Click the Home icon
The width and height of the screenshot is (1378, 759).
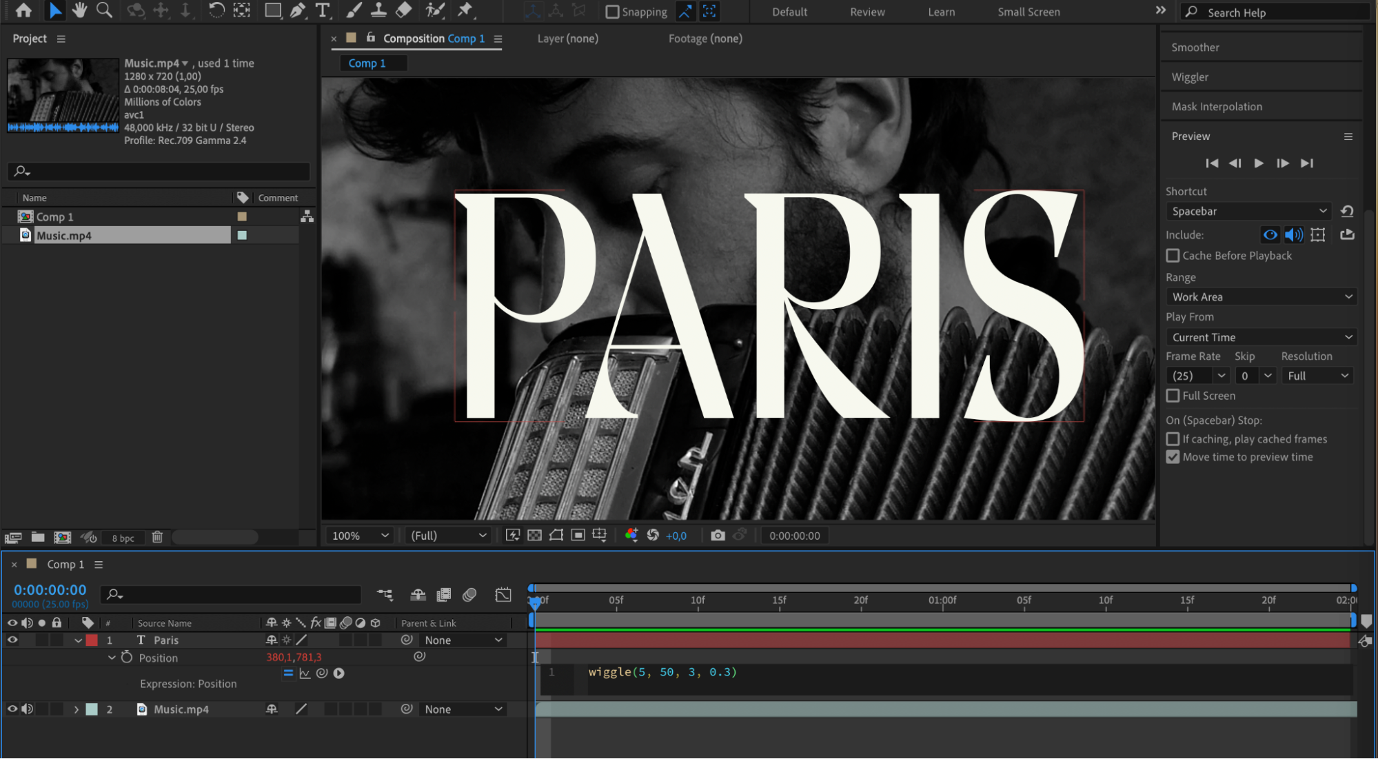(x=23, y=10)
